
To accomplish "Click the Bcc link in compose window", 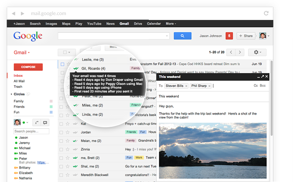I will pos(263,86).
